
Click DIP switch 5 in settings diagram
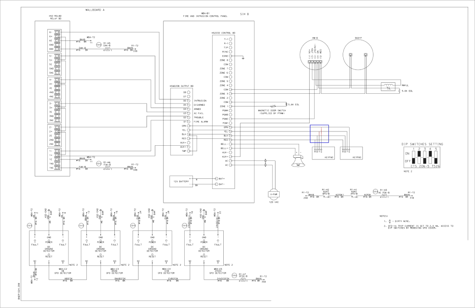436,157
